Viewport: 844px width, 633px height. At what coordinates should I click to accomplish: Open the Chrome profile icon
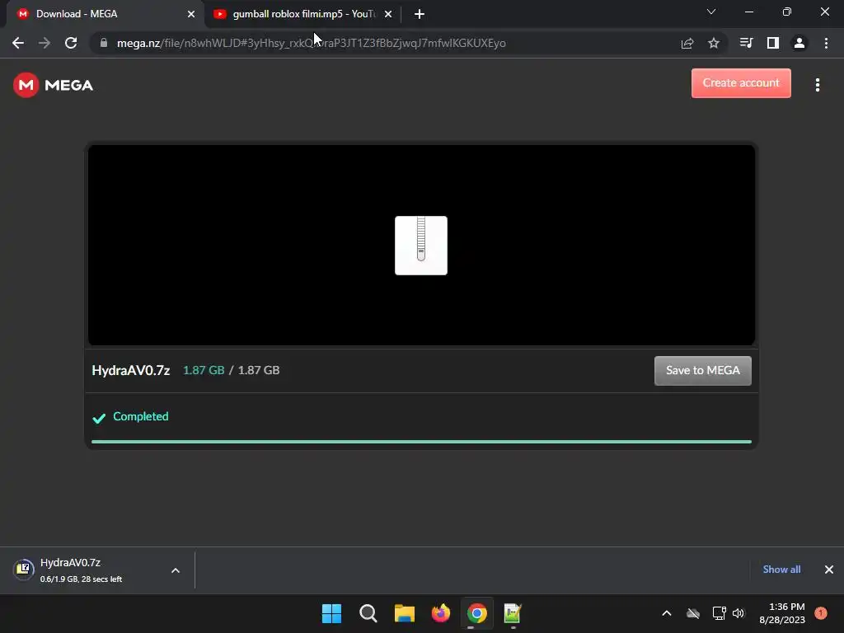click(x=799, y=43)
